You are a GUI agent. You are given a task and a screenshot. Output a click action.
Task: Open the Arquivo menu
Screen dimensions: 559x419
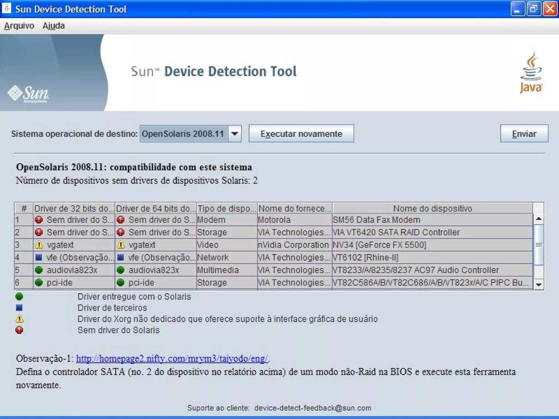tap(19, 26)
